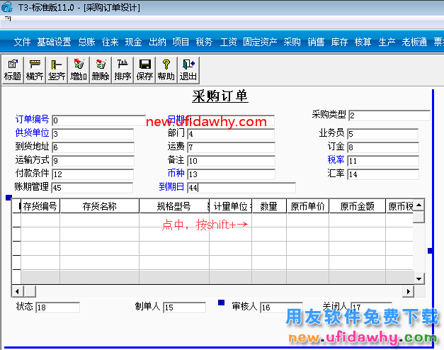Click the table's horizontal scroll left arrow
This screenshot has height=350, width=444.
point(17,291)
